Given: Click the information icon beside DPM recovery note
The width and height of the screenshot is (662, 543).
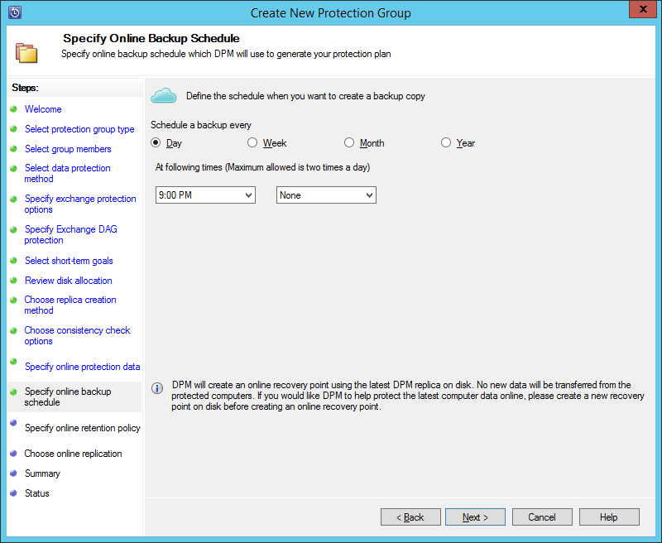Looking at the screenshot, I should [x=157, y=388].
